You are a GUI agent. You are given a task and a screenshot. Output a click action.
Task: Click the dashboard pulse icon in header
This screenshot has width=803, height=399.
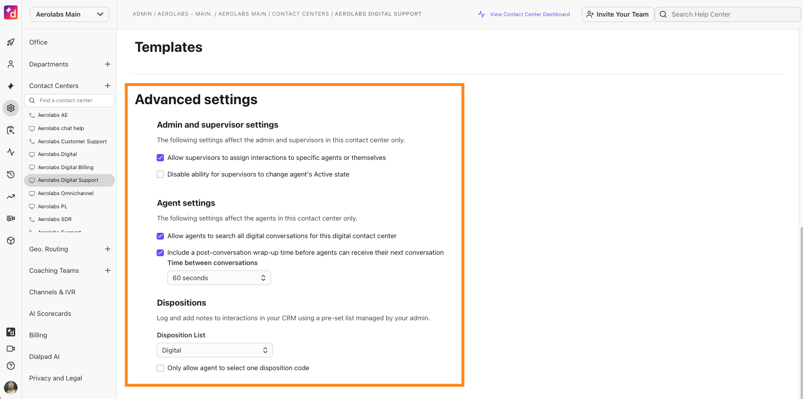pyautogui.click(x=482, y=14)
